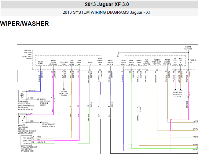Click the REAR WIPER MOTOR pin label

click(x=110, y=63)
